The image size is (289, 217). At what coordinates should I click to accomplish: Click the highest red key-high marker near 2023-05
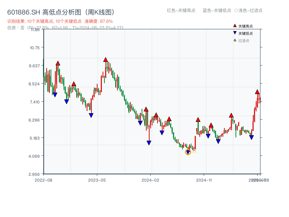click(105, 60)
